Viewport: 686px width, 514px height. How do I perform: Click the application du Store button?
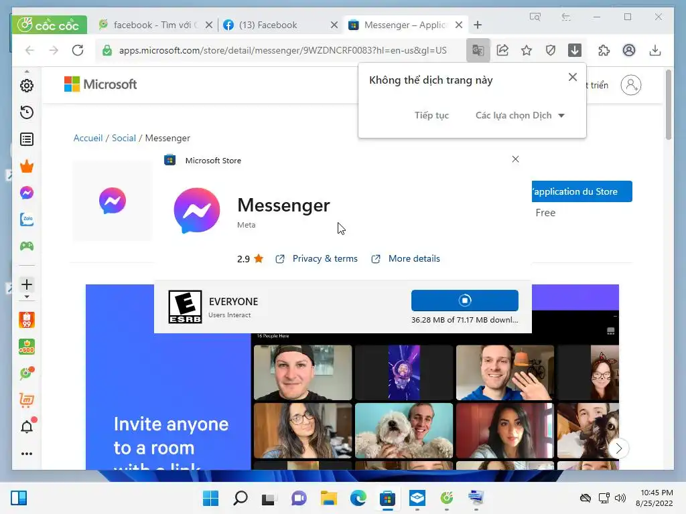click(582, 191)
